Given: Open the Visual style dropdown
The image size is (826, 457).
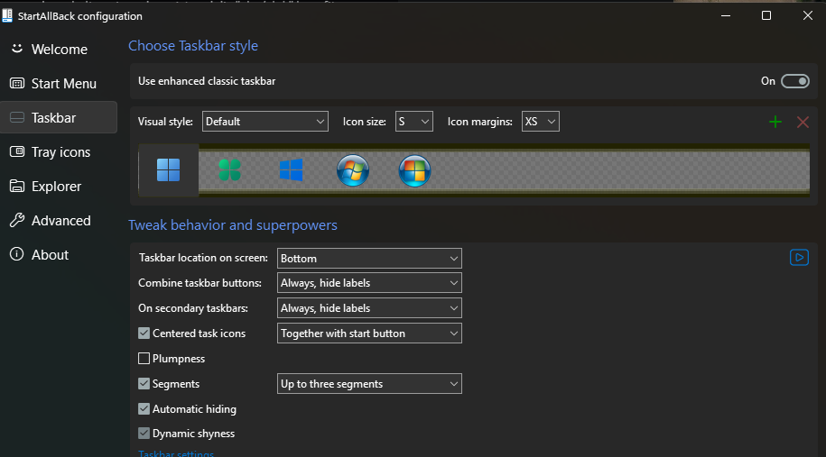Looking at the screenshot, I should tap(265, 122).
